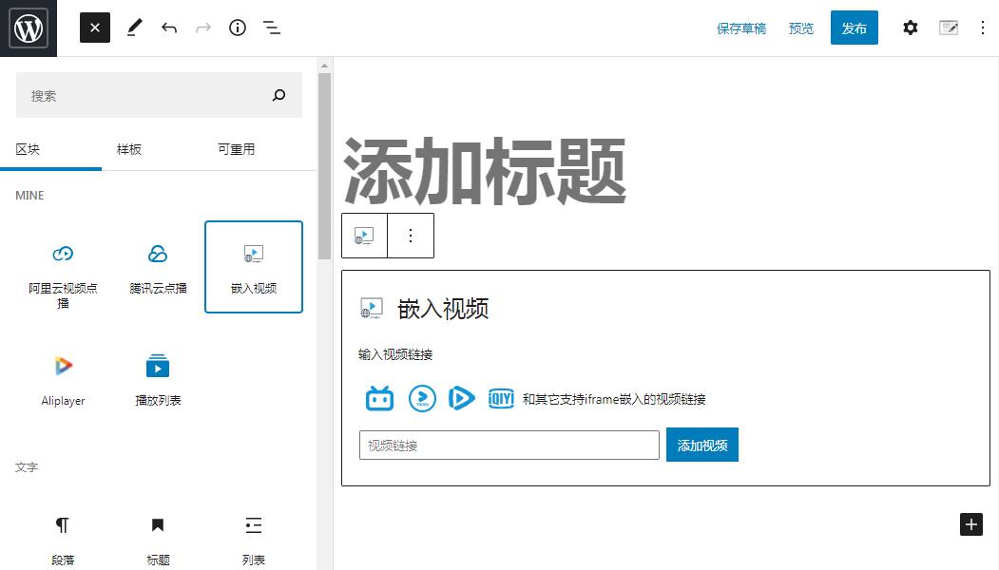Image resolution: width=999 pixels, height=570 pixels.
Task: Click the 文字 category label
Action: click(27, 466)
